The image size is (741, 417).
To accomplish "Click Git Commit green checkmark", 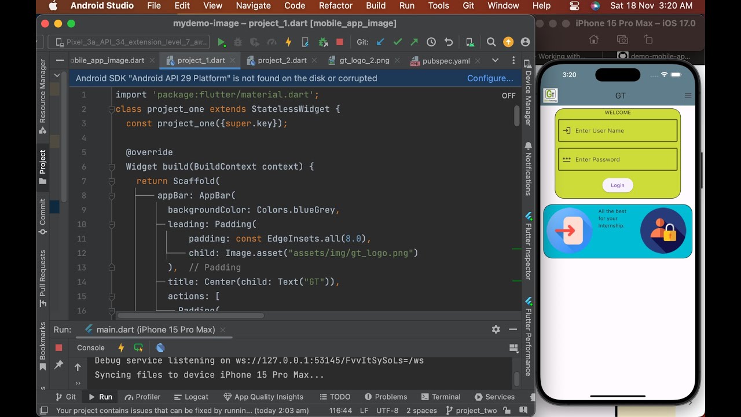I will (x=397, y=42).
